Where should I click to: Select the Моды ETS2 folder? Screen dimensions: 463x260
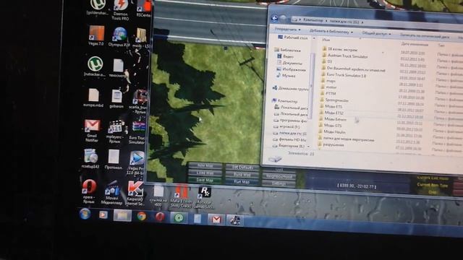[x=331, y=113]
